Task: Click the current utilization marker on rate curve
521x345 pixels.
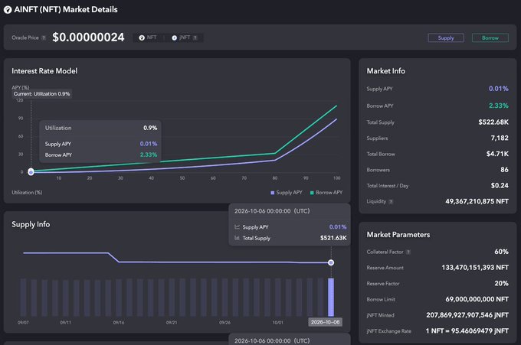Action: [31, 172]
